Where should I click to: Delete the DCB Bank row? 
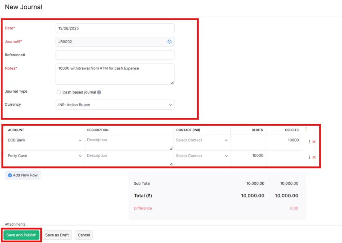(314, 142)
